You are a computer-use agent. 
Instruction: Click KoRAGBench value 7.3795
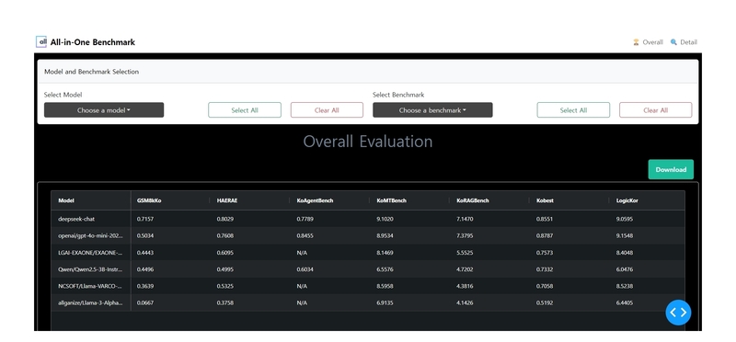(x=465, y=235)
